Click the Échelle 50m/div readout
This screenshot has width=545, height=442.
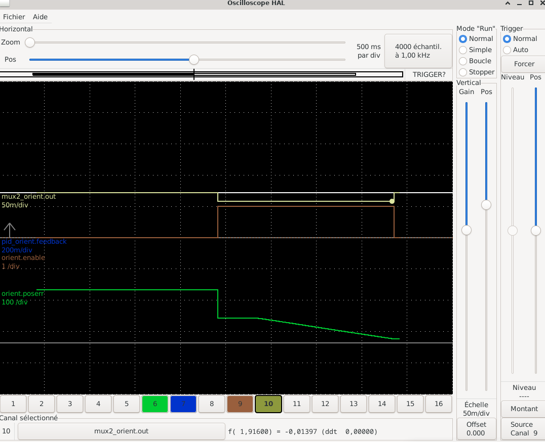coord(476,409)
